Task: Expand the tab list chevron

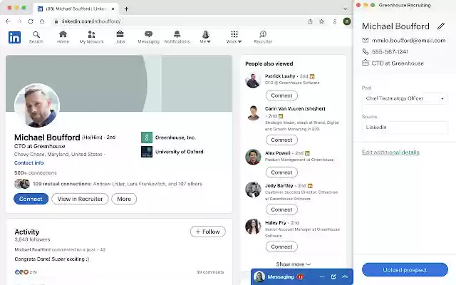Action: click(345, 9)
